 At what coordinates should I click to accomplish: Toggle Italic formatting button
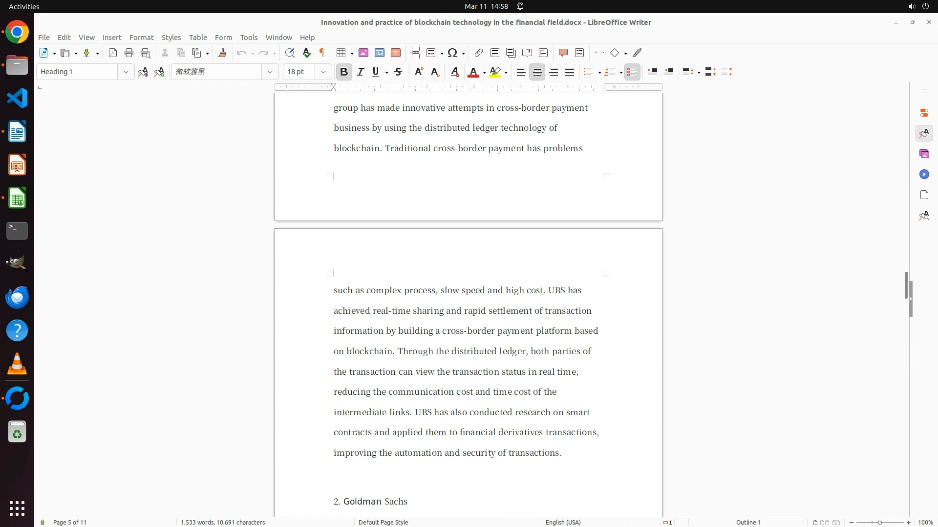pos(361,72)
